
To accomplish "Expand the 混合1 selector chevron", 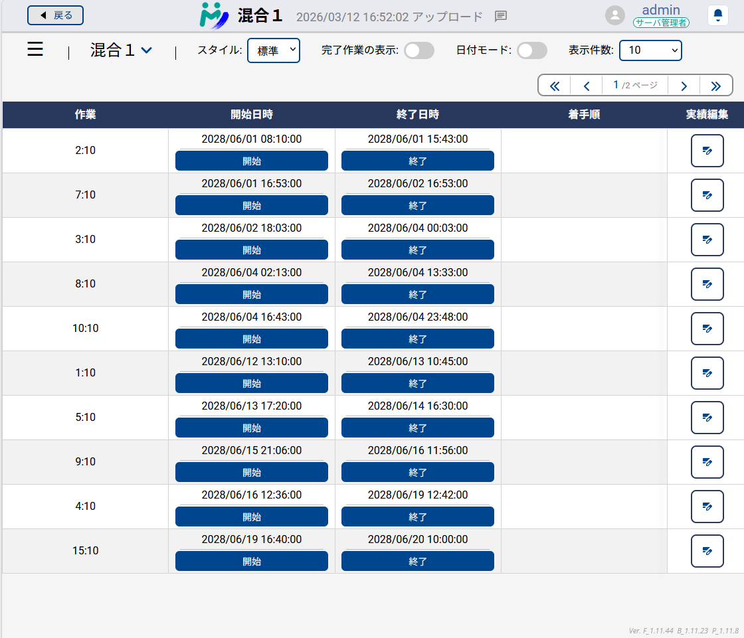I will [x=147, y=50].
